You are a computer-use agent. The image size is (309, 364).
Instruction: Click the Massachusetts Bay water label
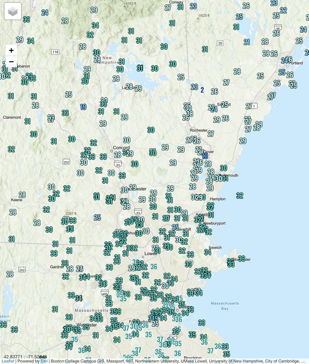point(225,306)
